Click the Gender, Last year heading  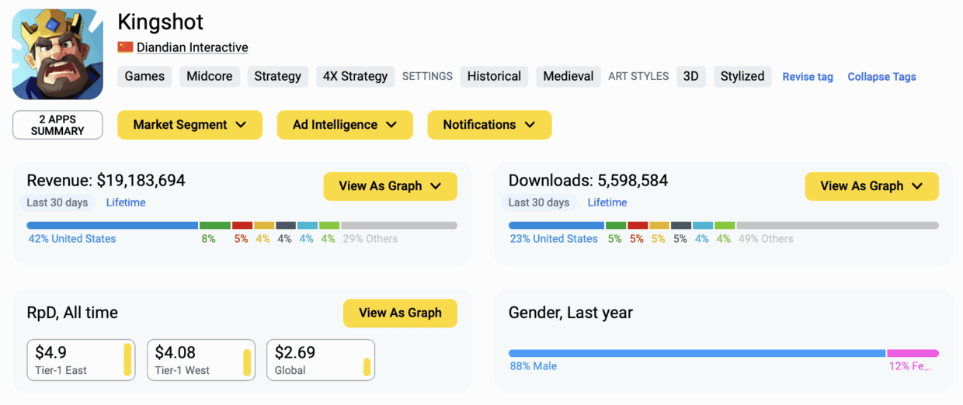[571, 313]
